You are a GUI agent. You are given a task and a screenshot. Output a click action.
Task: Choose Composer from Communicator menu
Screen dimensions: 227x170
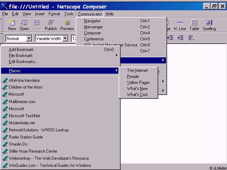pyautogui.click(x=121, y=33)
